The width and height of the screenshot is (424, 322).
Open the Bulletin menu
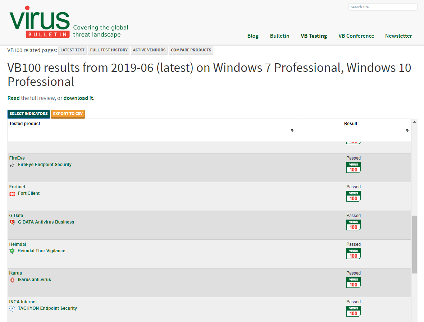[279, 36]
